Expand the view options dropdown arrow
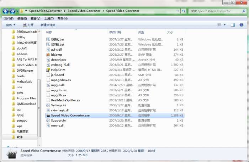The image size is (249, 162). 224,25
